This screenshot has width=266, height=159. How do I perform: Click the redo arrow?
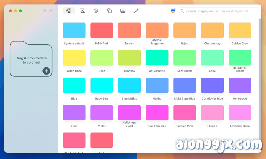coord(51,11)
